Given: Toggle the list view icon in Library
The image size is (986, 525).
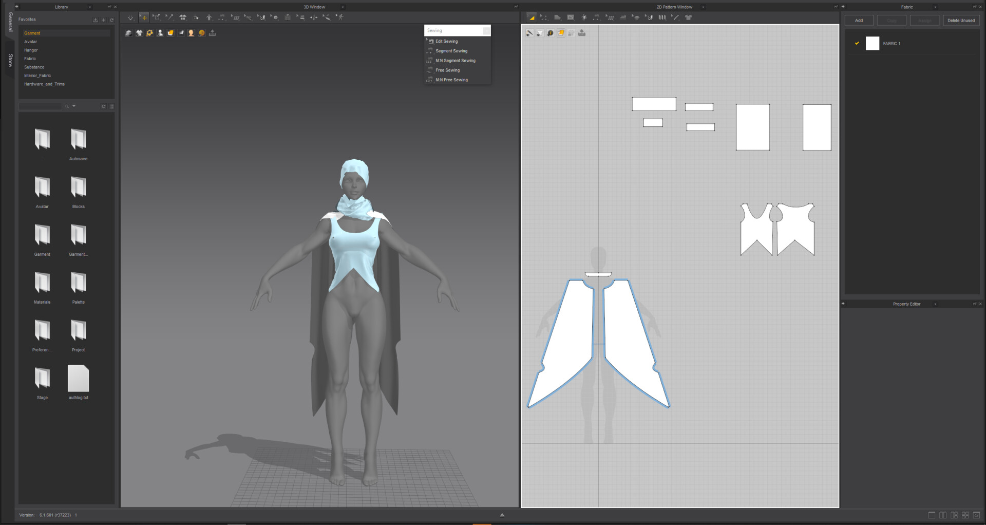Looking at the screenshot, I should click(x=111, y=106).
